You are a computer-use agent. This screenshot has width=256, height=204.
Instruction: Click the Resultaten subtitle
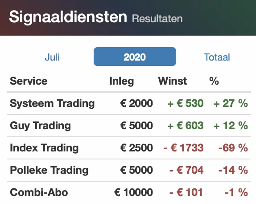pyautogui.click(x=157, y=19)
